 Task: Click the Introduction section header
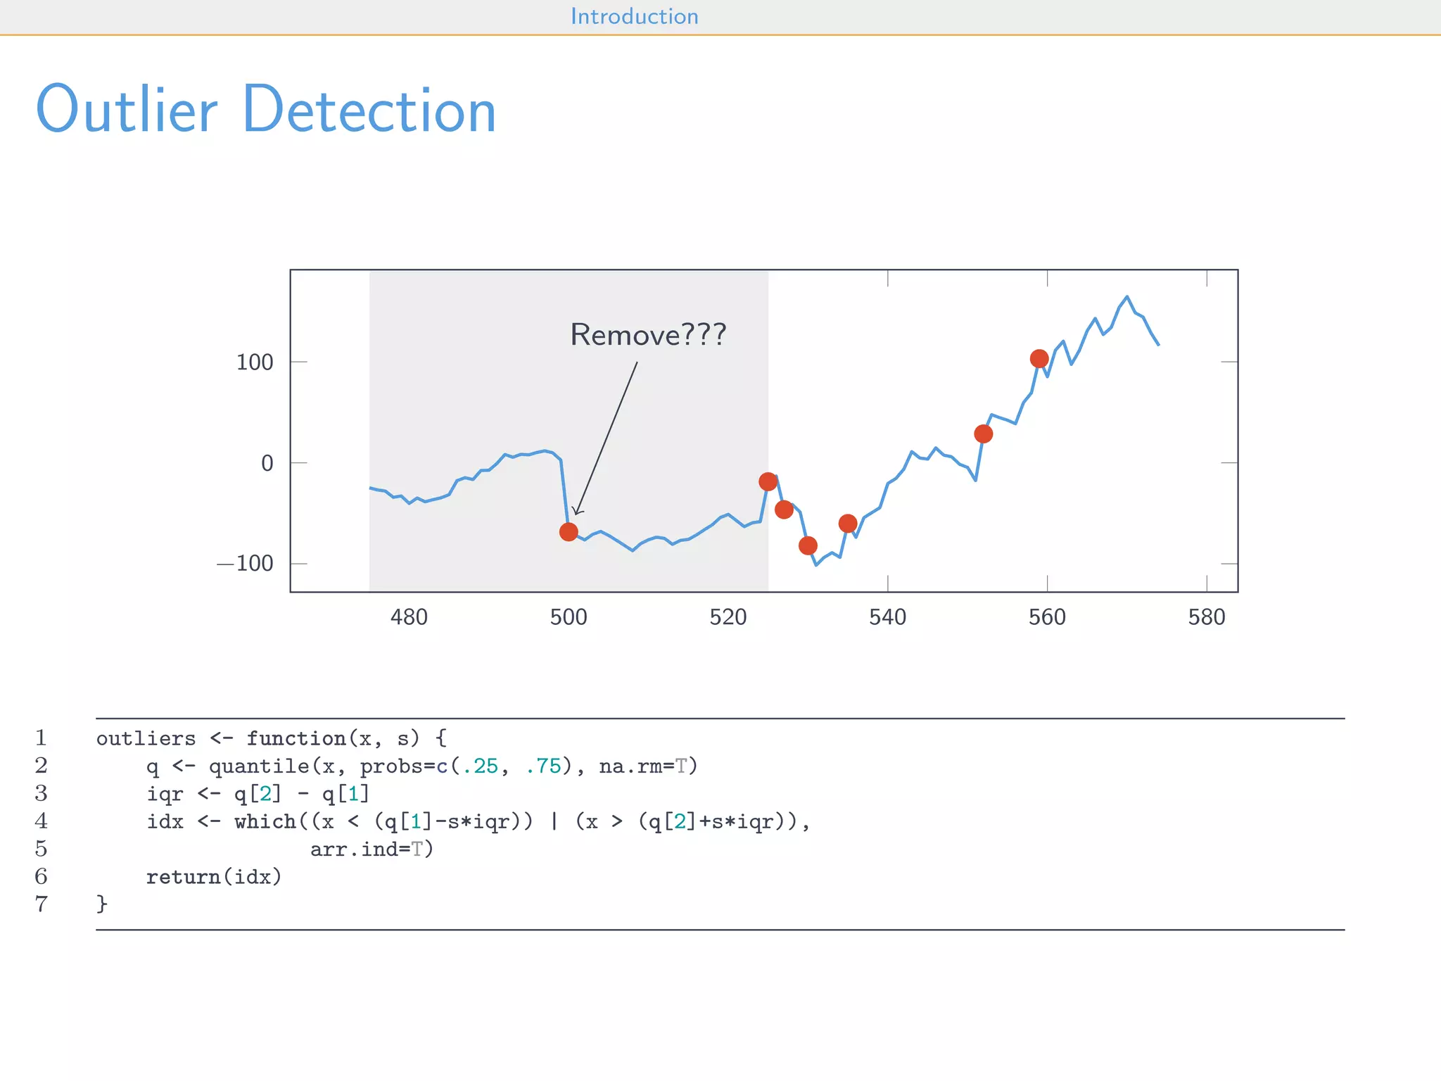click(634, 16)
